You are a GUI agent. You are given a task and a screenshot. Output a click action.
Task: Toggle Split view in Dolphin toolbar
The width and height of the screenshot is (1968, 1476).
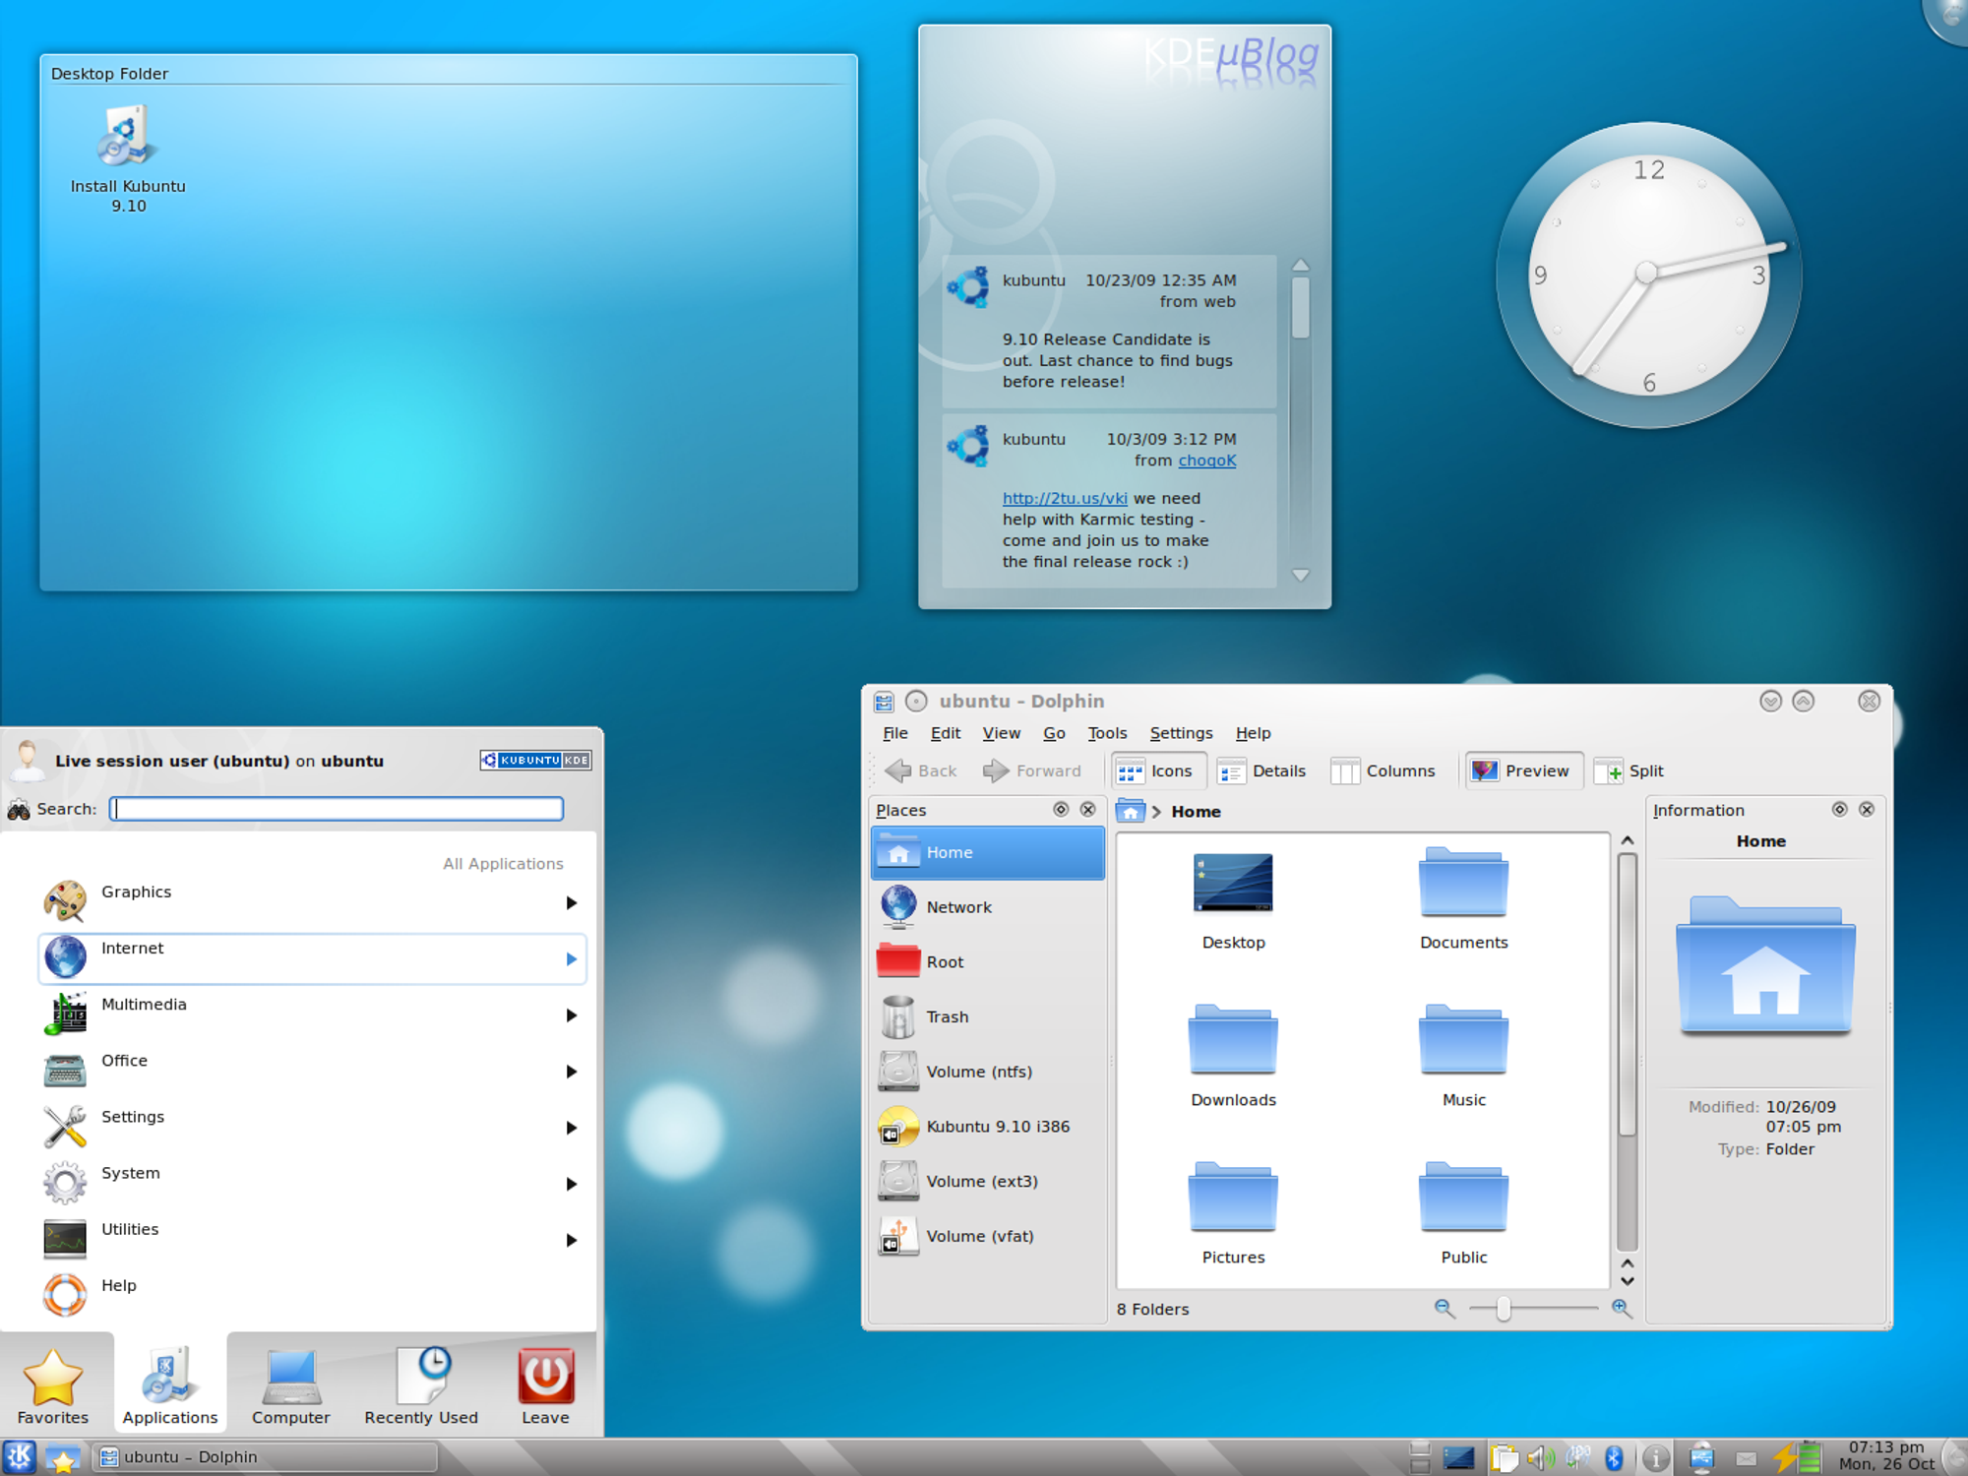point(1630,770)
